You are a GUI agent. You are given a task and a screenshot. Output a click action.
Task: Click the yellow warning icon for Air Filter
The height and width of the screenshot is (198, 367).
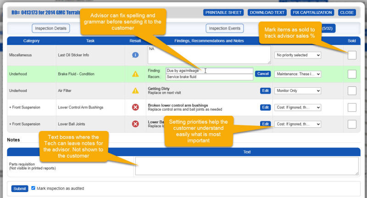pos(135,91)
